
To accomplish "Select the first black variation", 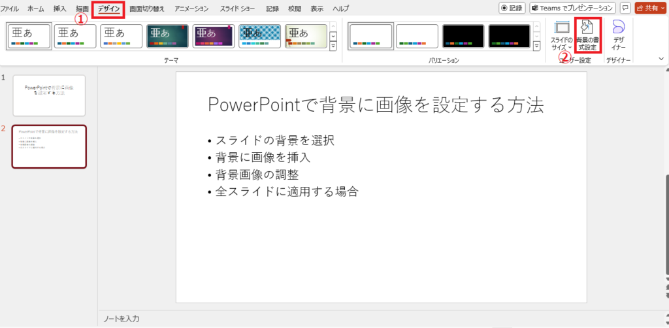I will point(463,36).
